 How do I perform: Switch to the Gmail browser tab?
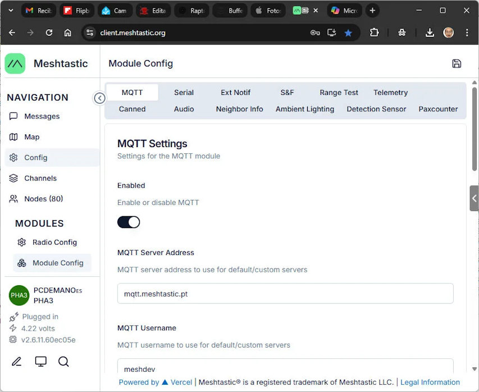tap(39, 10)
